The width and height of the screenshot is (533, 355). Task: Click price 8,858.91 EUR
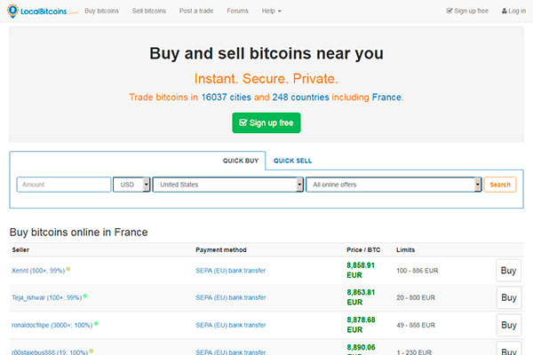pos(361,270)
